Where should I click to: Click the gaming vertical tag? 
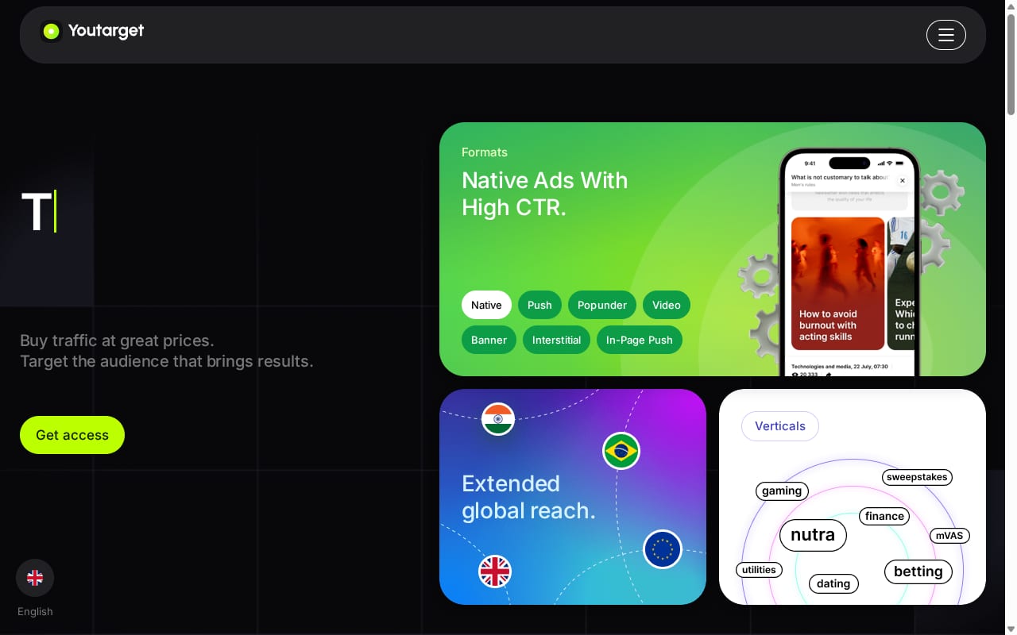[x=782, y=491]
